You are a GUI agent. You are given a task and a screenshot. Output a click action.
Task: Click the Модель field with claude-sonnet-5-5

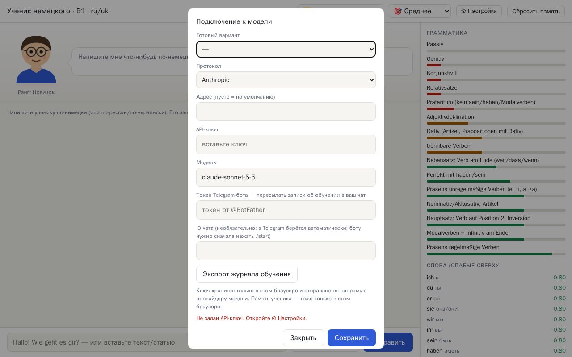point(286,177)
